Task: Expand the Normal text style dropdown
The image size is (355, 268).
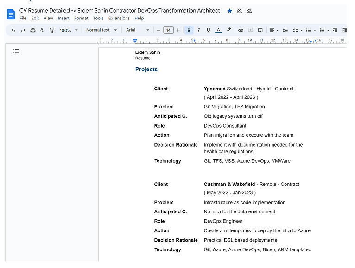Action: [101, 30]
